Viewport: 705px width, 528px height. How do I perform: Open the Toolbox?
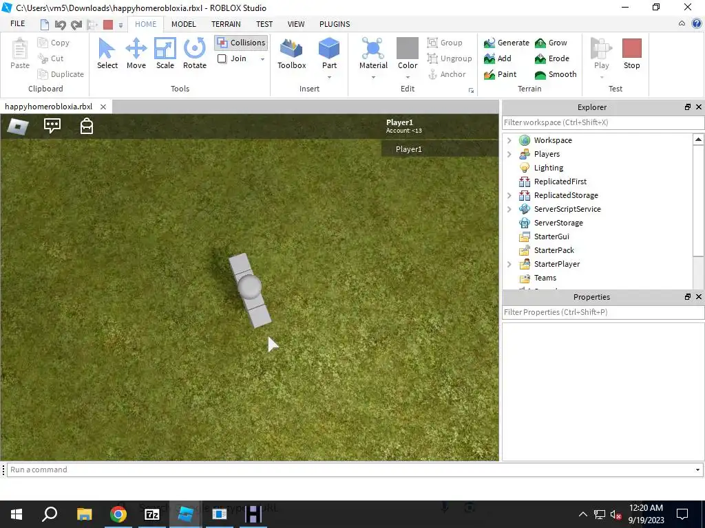[291, 54]
